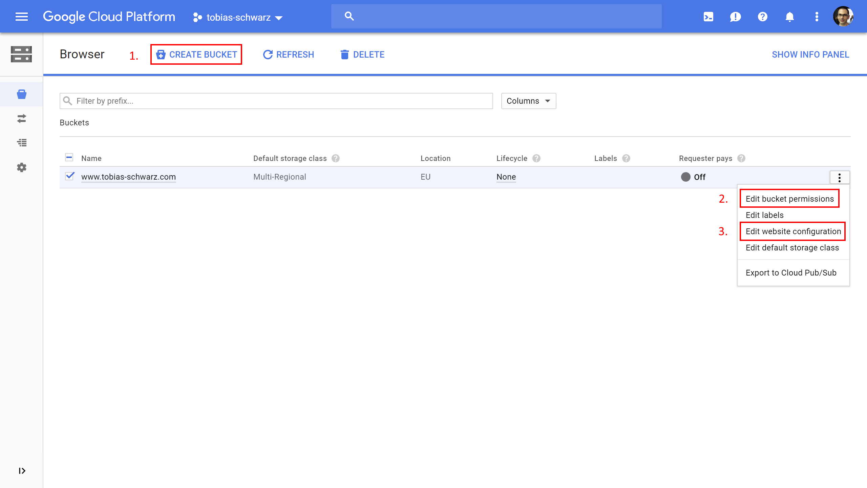Choose Edit labels menu item
867x488 pixels.
tap(793, 215)
